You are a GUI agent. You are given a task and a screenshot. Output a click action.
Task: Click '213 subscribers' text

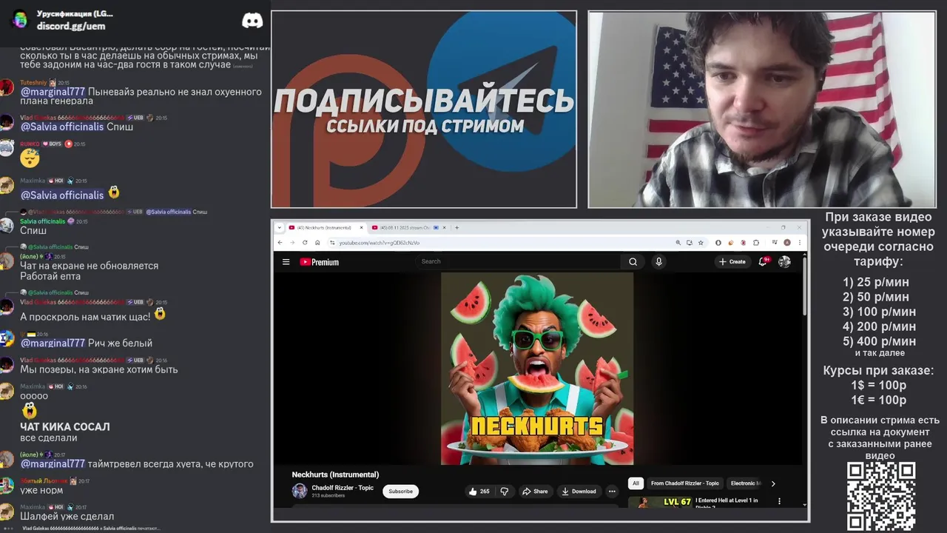(328, 495)
